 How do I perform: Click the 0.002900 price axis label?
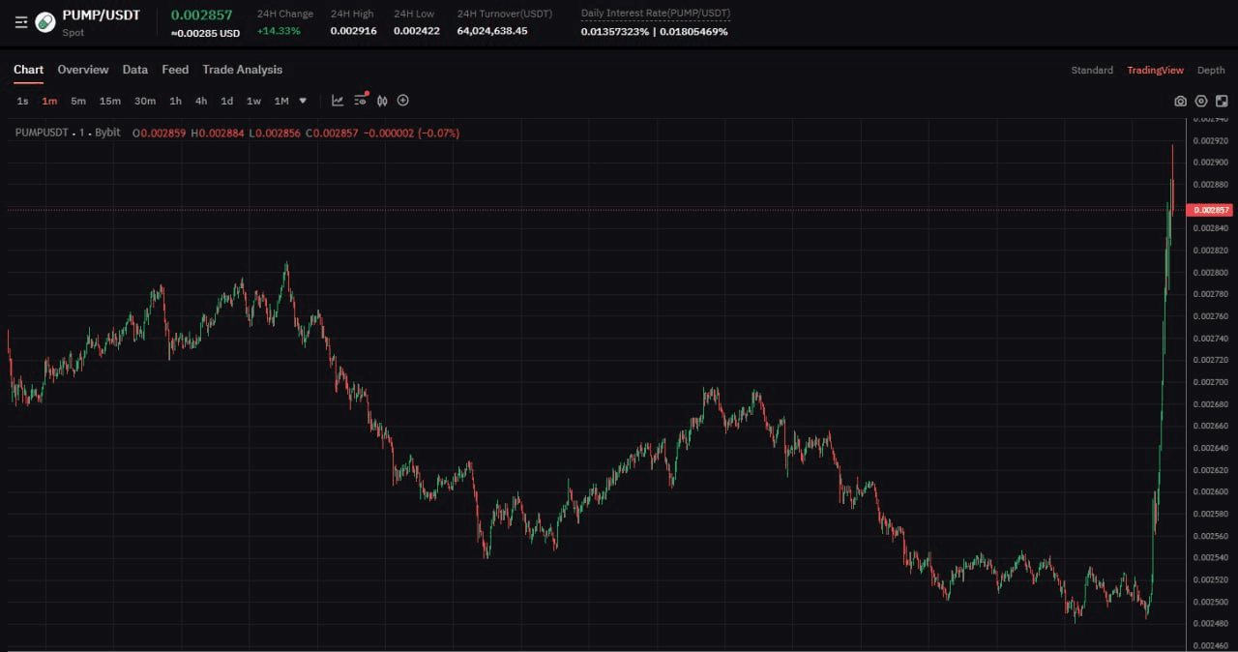pos(1211,163)
